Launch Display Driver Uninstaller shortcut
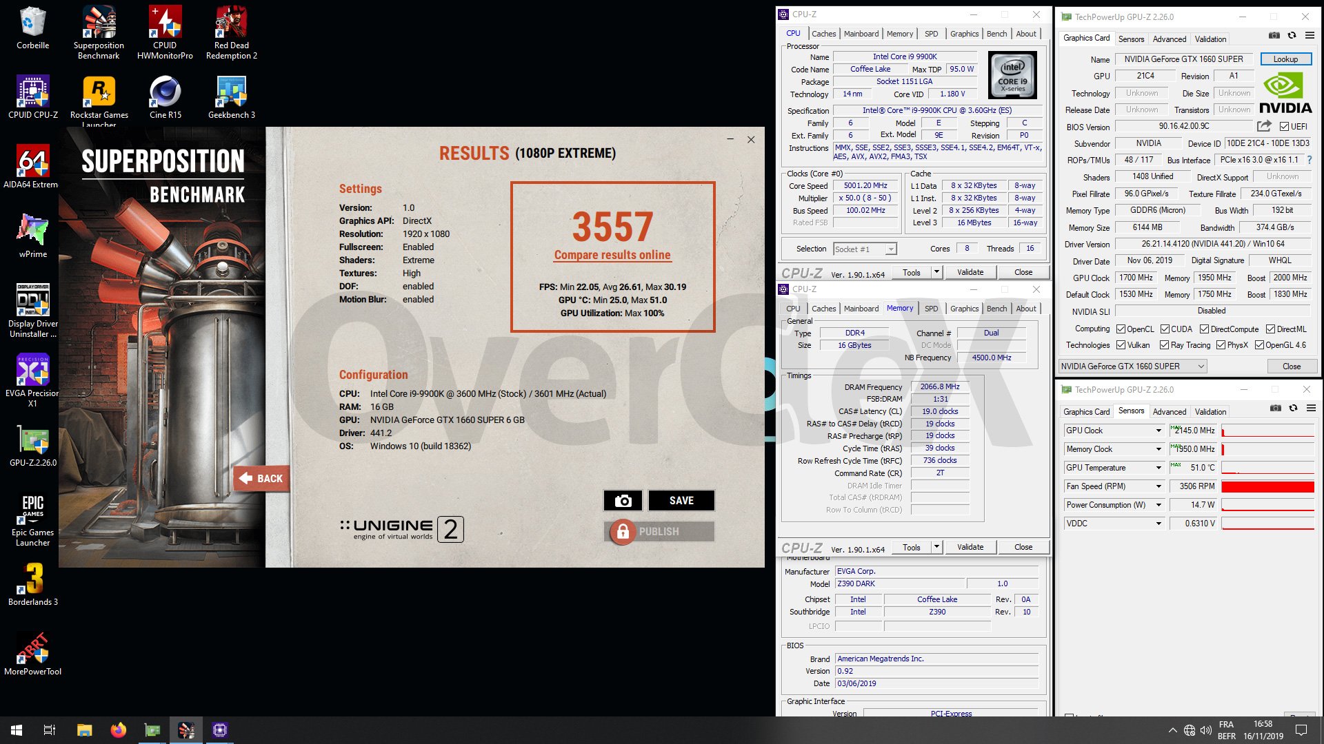This screenshot has height=744, width=1324. tap(32, 311)
